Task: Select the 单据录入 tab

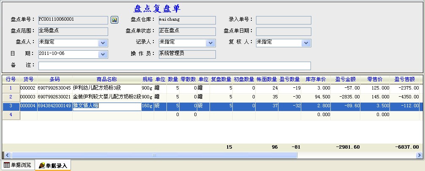Action: point(53,166)
